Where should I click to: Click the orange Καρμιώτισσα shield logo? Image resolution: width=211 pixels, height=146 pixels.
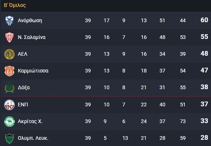(9, 71)
